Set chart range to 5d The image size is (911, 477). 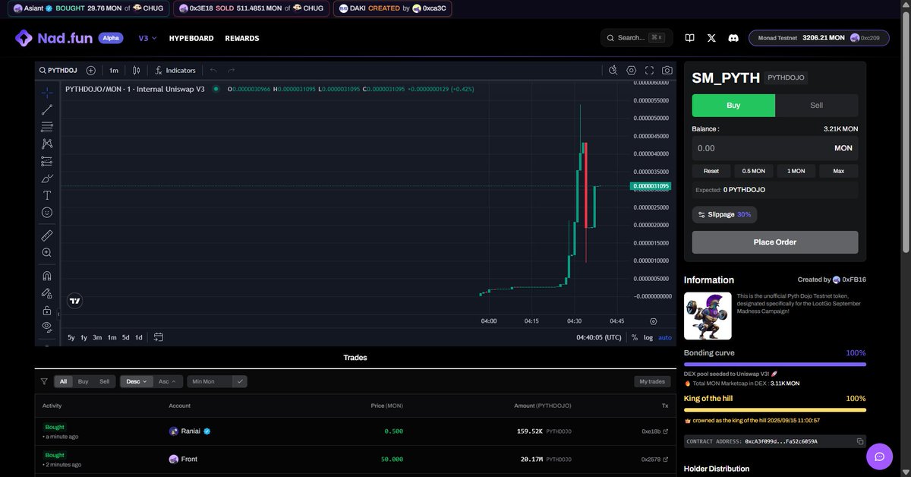pyautogui.click(x=126, y=337)
